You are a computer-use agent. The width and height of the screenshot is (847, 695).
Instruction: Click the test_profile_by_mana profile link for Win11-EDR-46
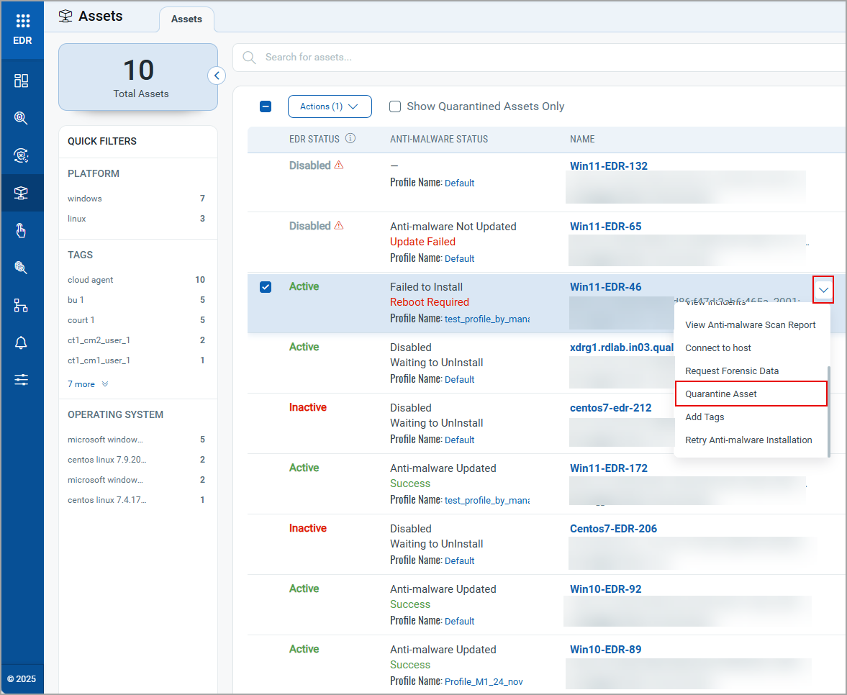[x=486, y=319]
